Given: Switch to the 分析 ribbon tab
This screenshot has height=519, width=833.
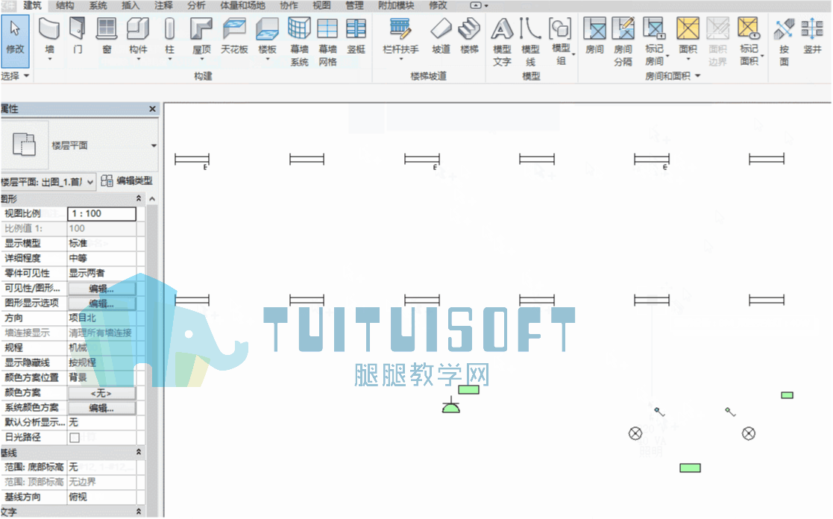Looking at the screenshot, I should tap(197, 5).
